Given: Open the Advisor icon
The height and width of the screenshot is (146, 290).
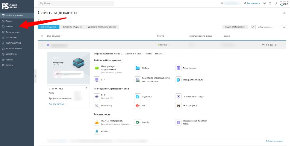Looking at the screenshot, I should coord(97,131).
